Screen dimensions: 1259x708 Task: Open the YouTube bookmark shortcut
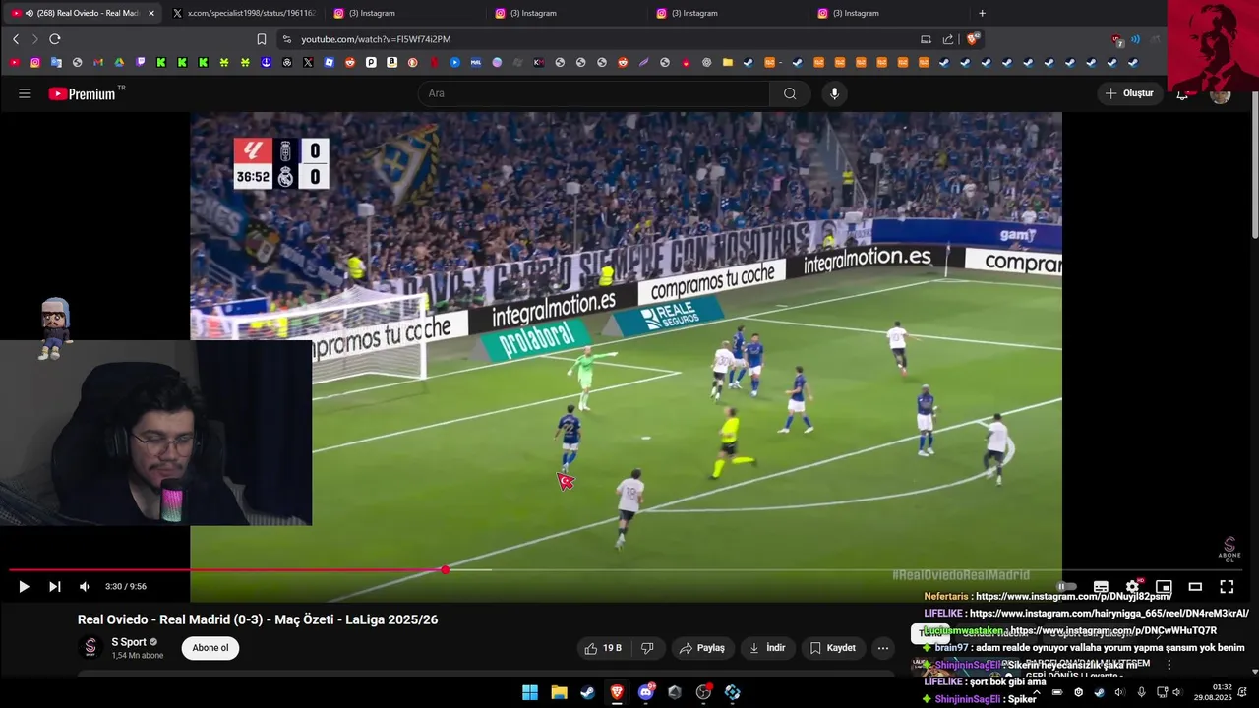pos(14,62)
